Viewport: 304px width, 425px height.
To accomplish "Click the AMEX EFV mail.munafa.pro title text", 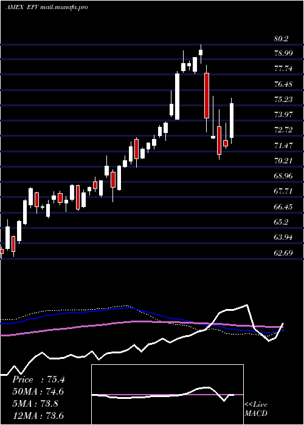I will pyautogui.click(x=47, y=7).
